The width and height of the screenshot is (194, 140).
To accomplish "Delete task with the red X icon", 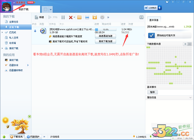I will coord(71,17).
